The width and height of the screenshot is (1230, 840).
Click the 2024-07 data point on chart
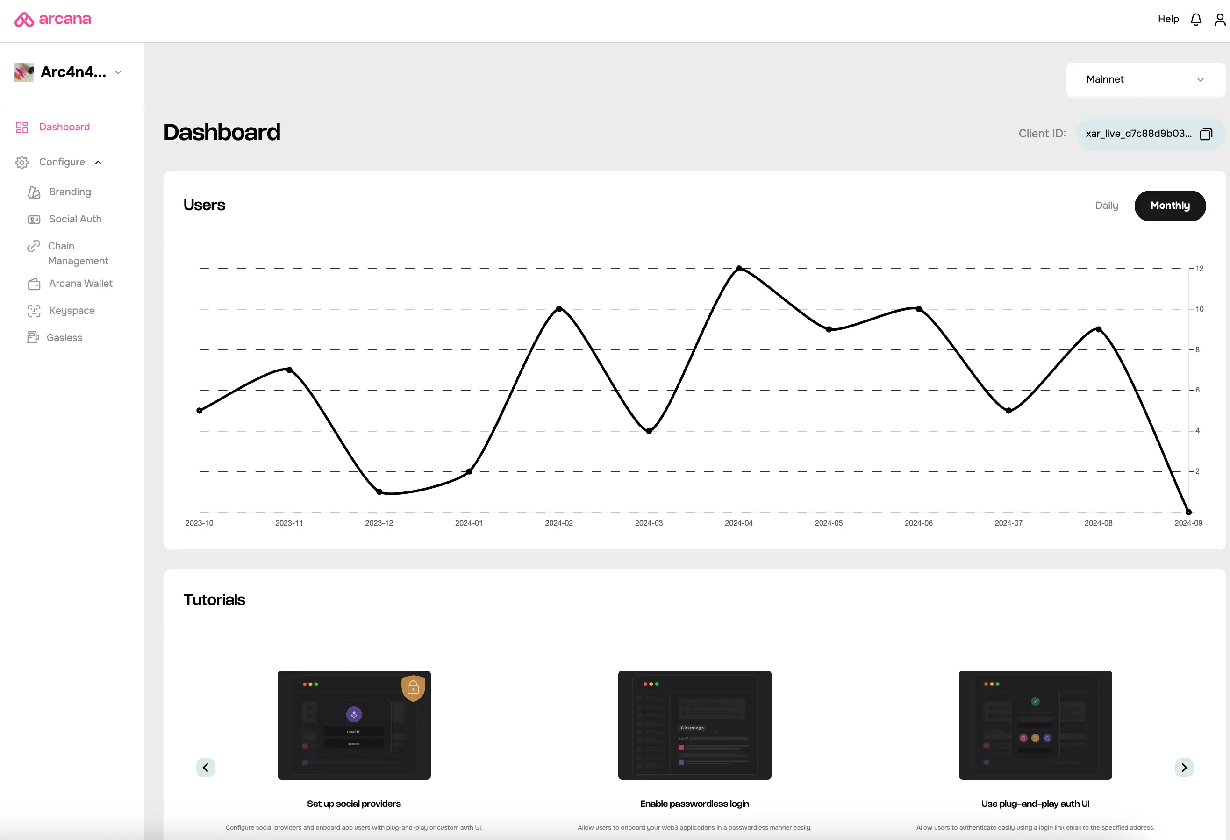coord(1009,411)
